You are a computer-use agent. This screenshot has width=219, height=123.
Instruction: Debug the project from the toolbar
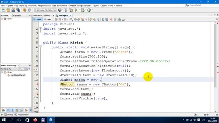82,10
